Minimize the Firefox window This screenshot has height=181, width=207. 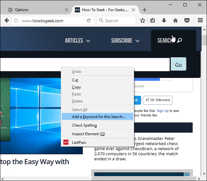pyautogui.click(x=170, y=5)
